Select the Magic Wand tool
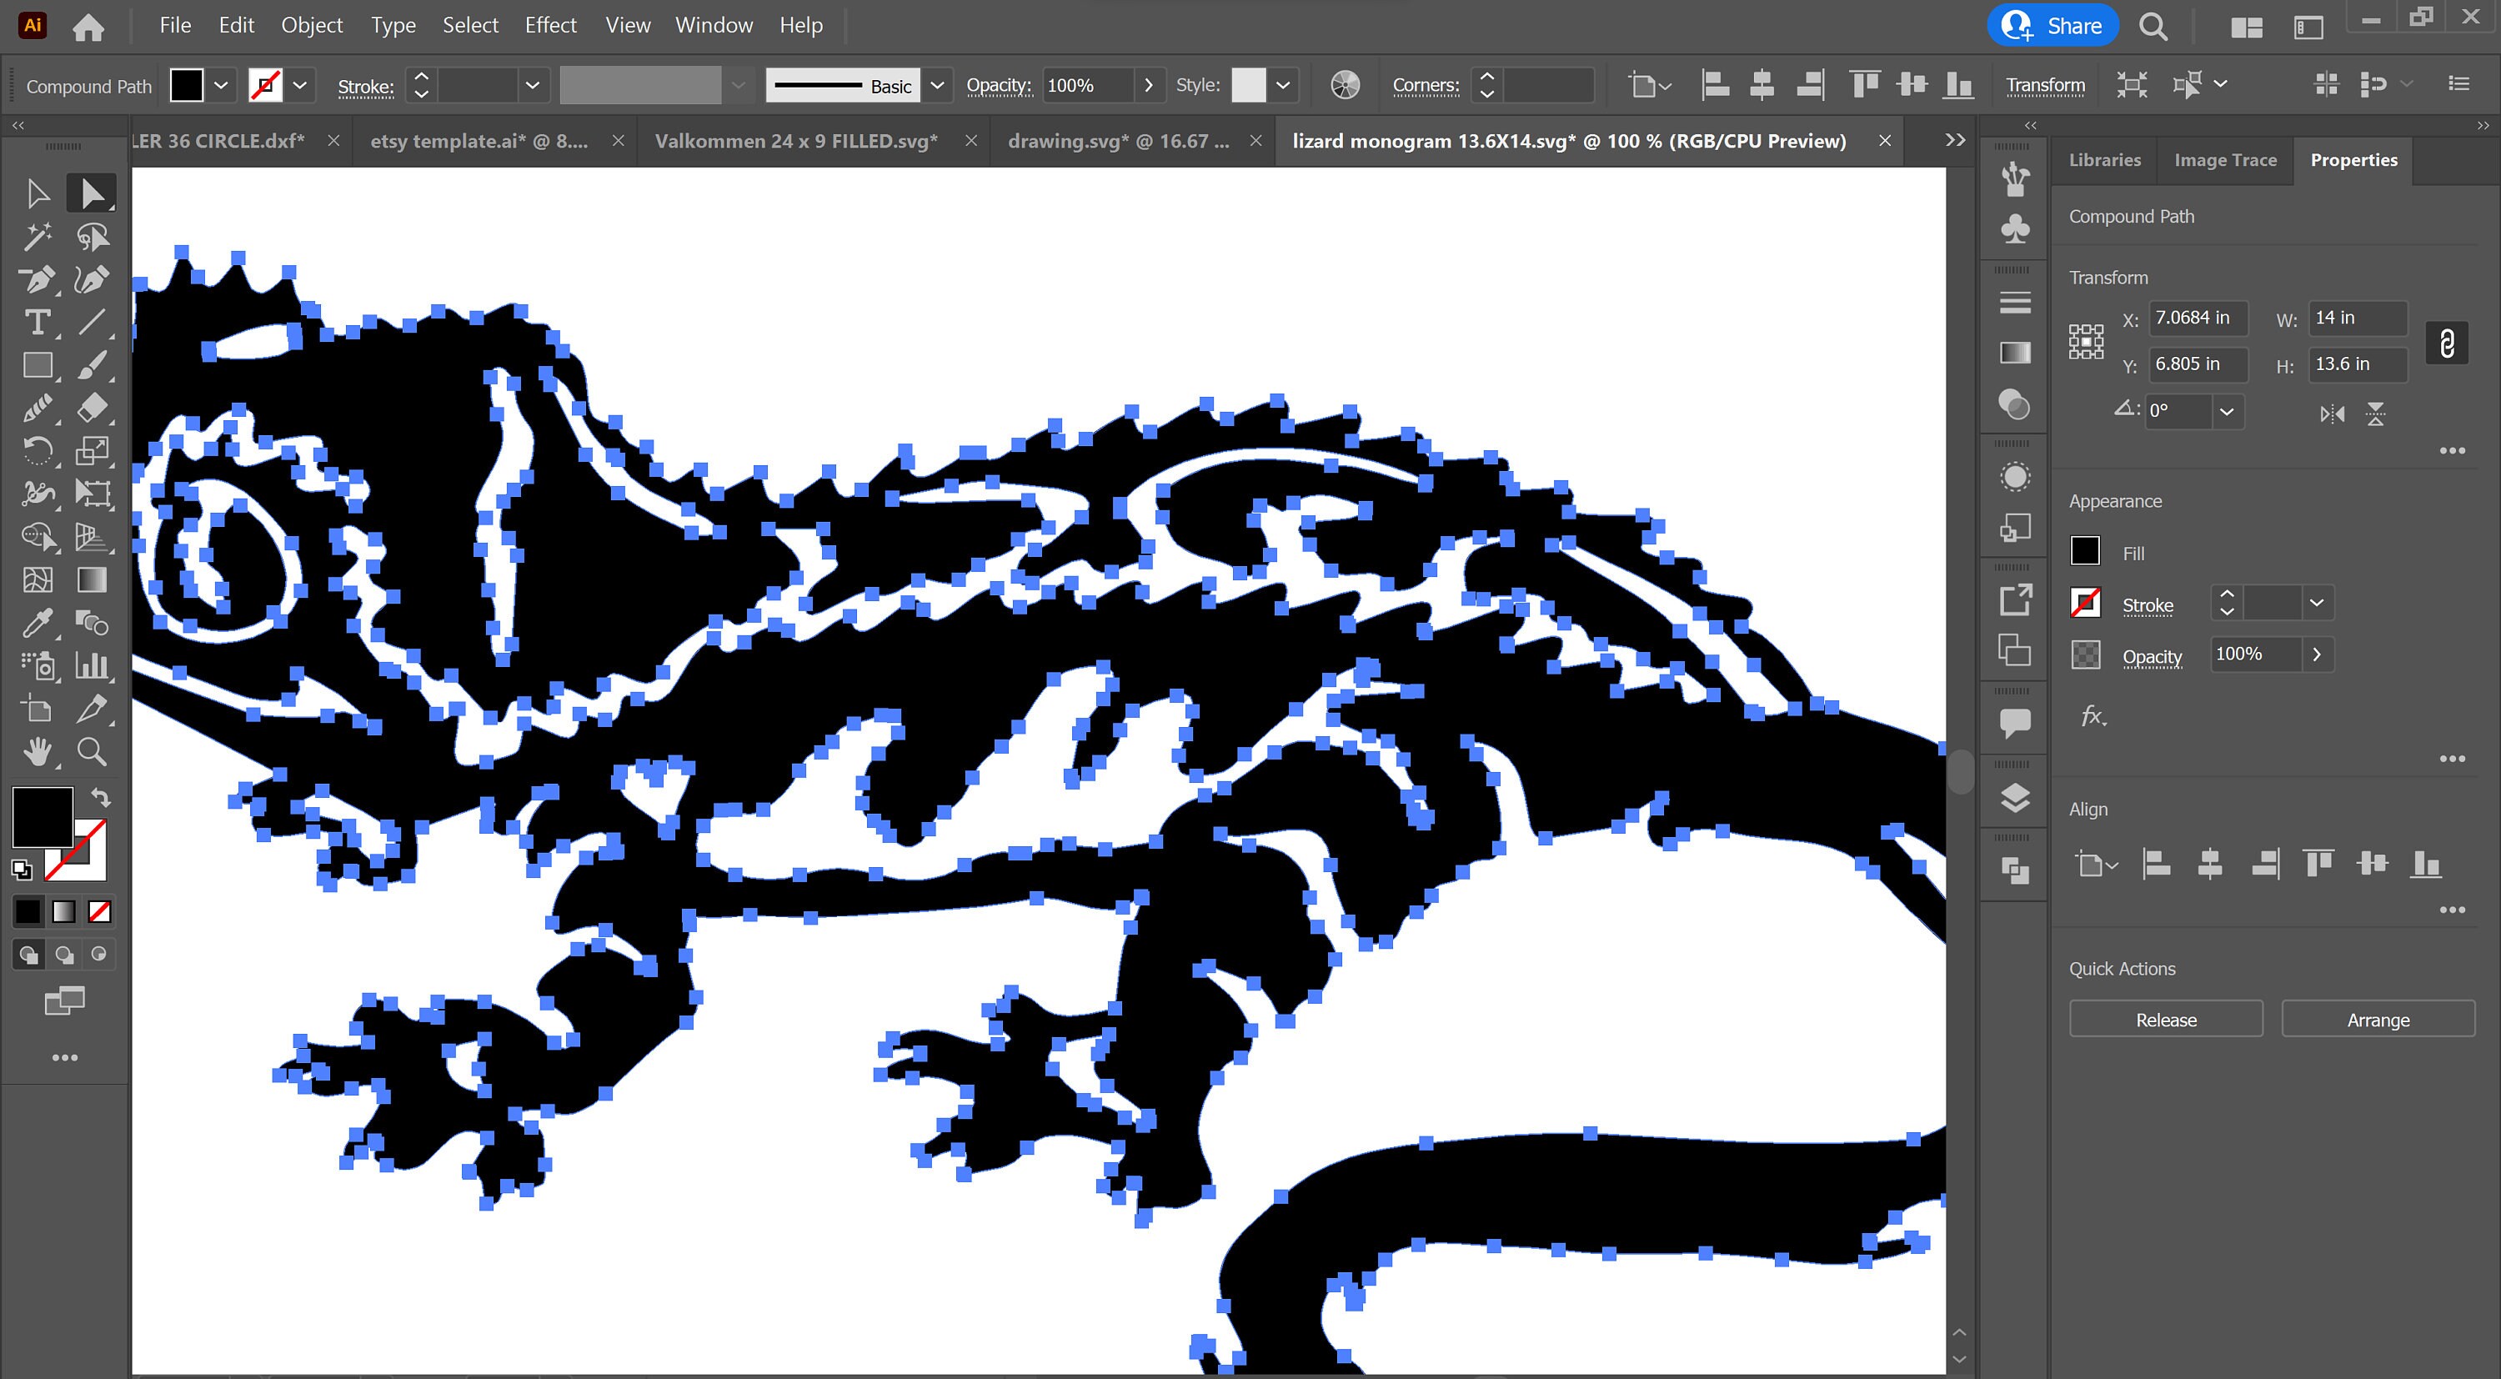The width and height of the screenshot is (2501, 1379). tap(39, 235)
